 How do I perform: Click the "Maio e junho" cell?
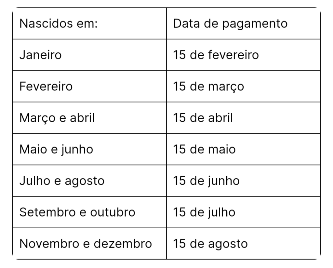[x=56, y=149]
